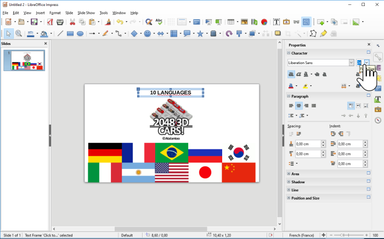Cut selection with the scissors icon

pyautogui.click(x=72, y=22)
